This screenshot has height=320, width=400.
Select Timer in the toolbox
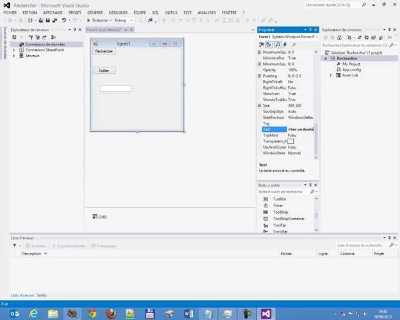coord(277,206)
